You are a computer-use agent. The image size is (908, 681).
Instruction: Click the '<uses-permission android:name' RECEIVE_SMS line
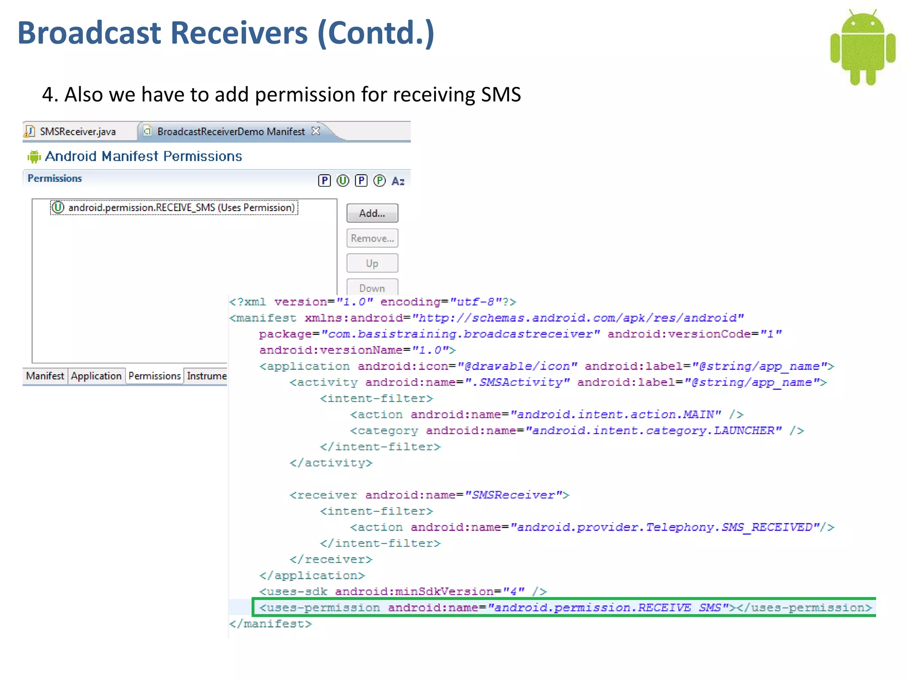pos(565,607)
